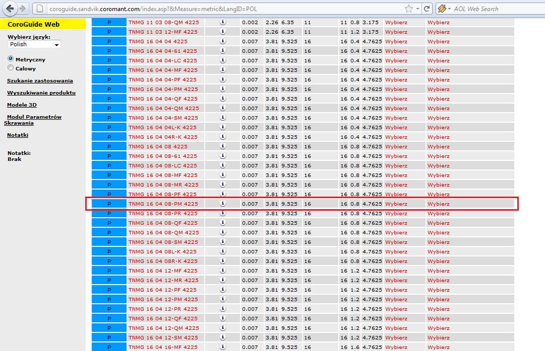
Task: Info icon for TNMG 16 04 08-MF 4225
Action: click(223, 175)
